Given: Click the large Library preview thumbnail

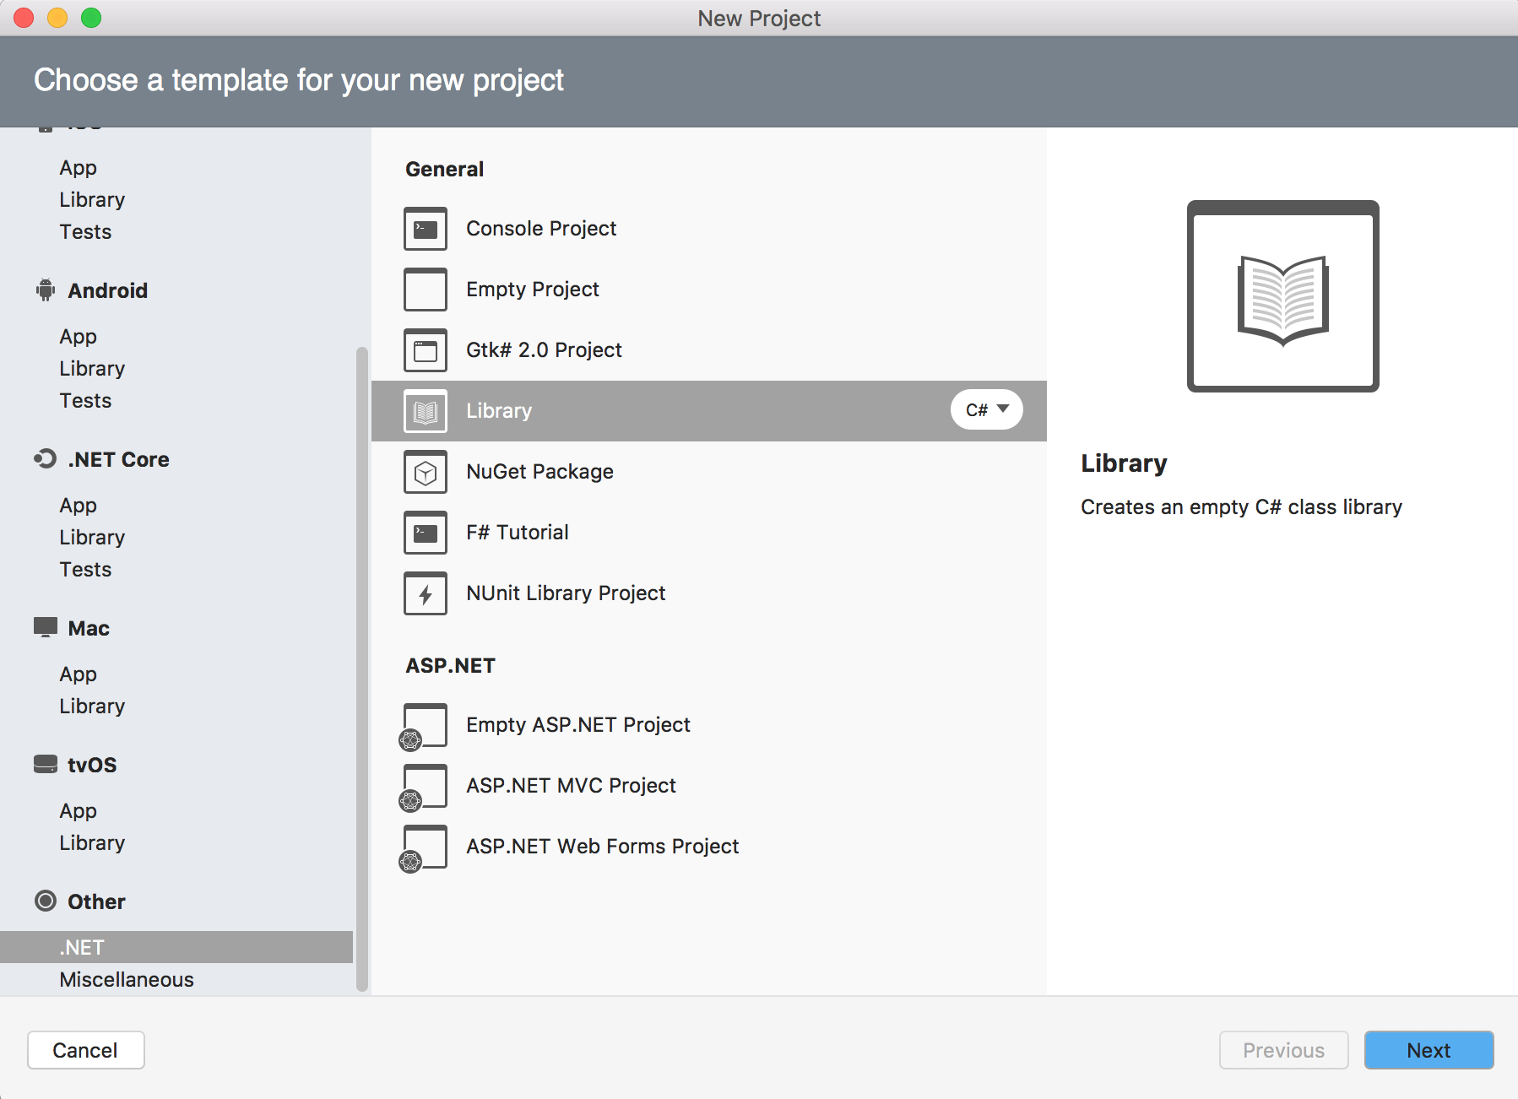Looking at the screenshot, I should point(1282,296).
